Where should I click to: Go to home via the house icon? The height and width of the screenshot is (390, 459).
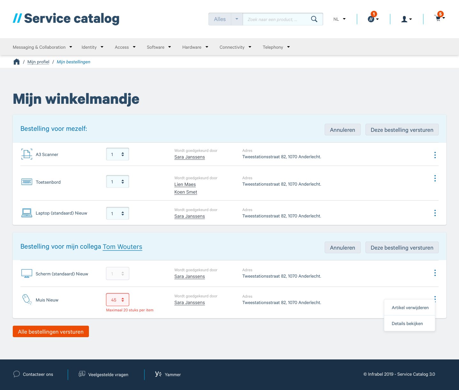[x=17, y=62]
